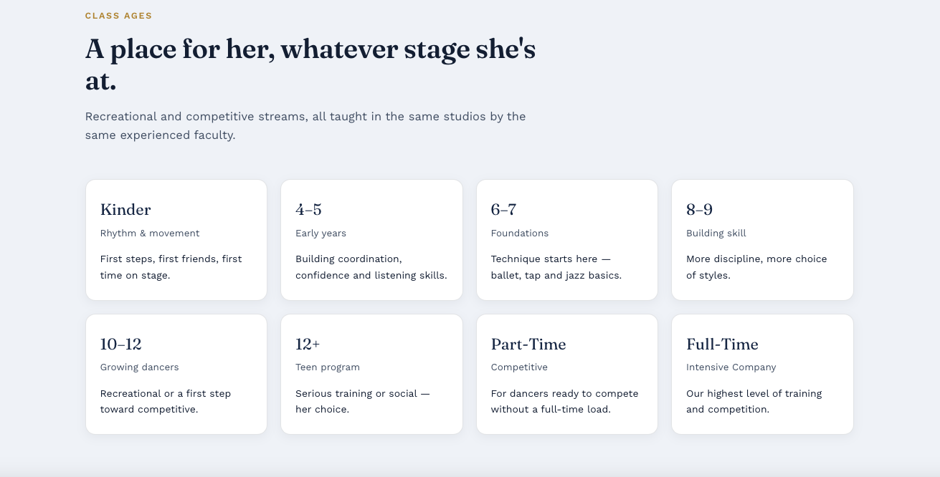The image size is (940, 477).
Task: Choose the Part-Time Competitive card
Action: [x=567, y=374]
